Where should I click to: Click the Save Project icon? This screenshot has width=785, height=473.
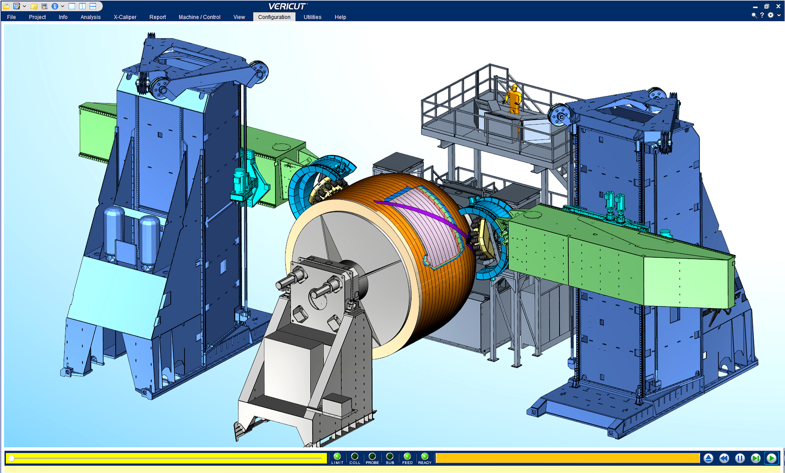(x=16, y=6)
